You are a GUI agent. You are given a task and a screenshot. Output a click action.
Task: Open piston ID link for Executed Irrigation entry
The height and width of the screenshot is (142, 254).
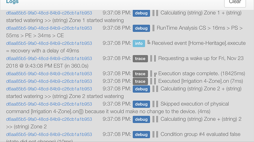[49, 81]
